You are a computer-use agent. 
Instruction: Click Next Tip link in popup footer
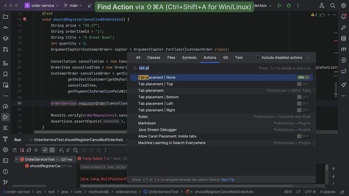point(228,180)
